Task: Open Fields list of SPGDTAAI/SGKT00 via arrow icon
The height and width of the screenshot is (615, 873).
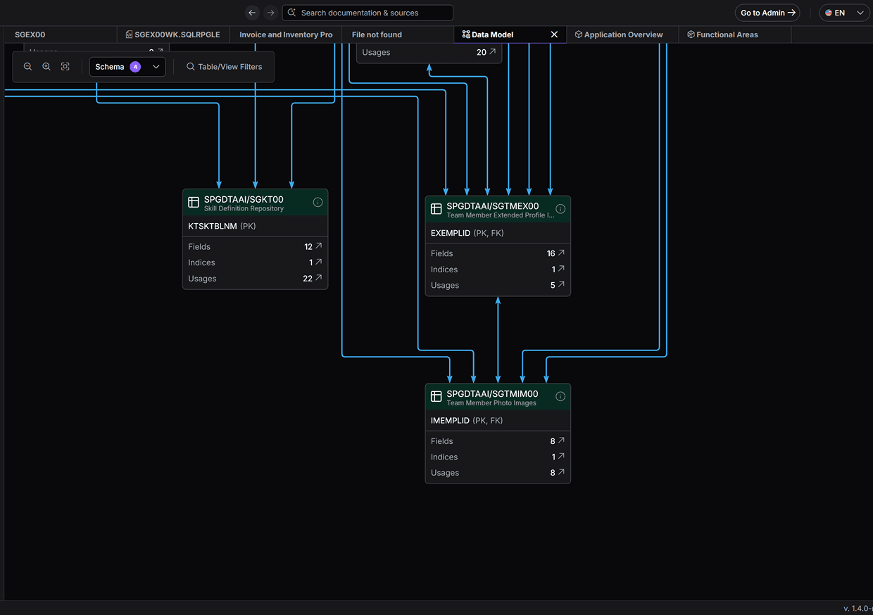Action: [x=319, y=246]
